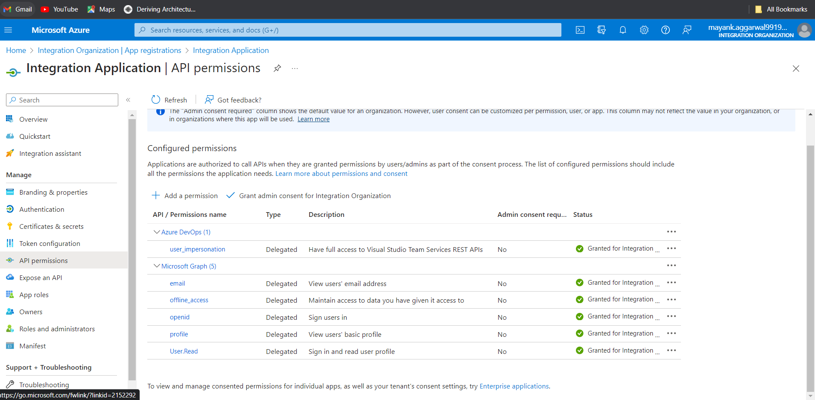This screenshot has height=400, width=815.
Task: Open the Directories and subscriptions filter icon
Action: pos(602,30)
